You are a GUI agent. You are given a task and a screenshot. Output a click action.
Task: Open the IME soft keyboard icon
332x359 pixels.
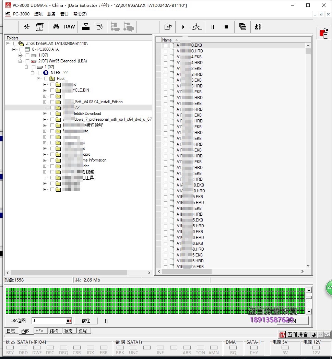point(327,335)
